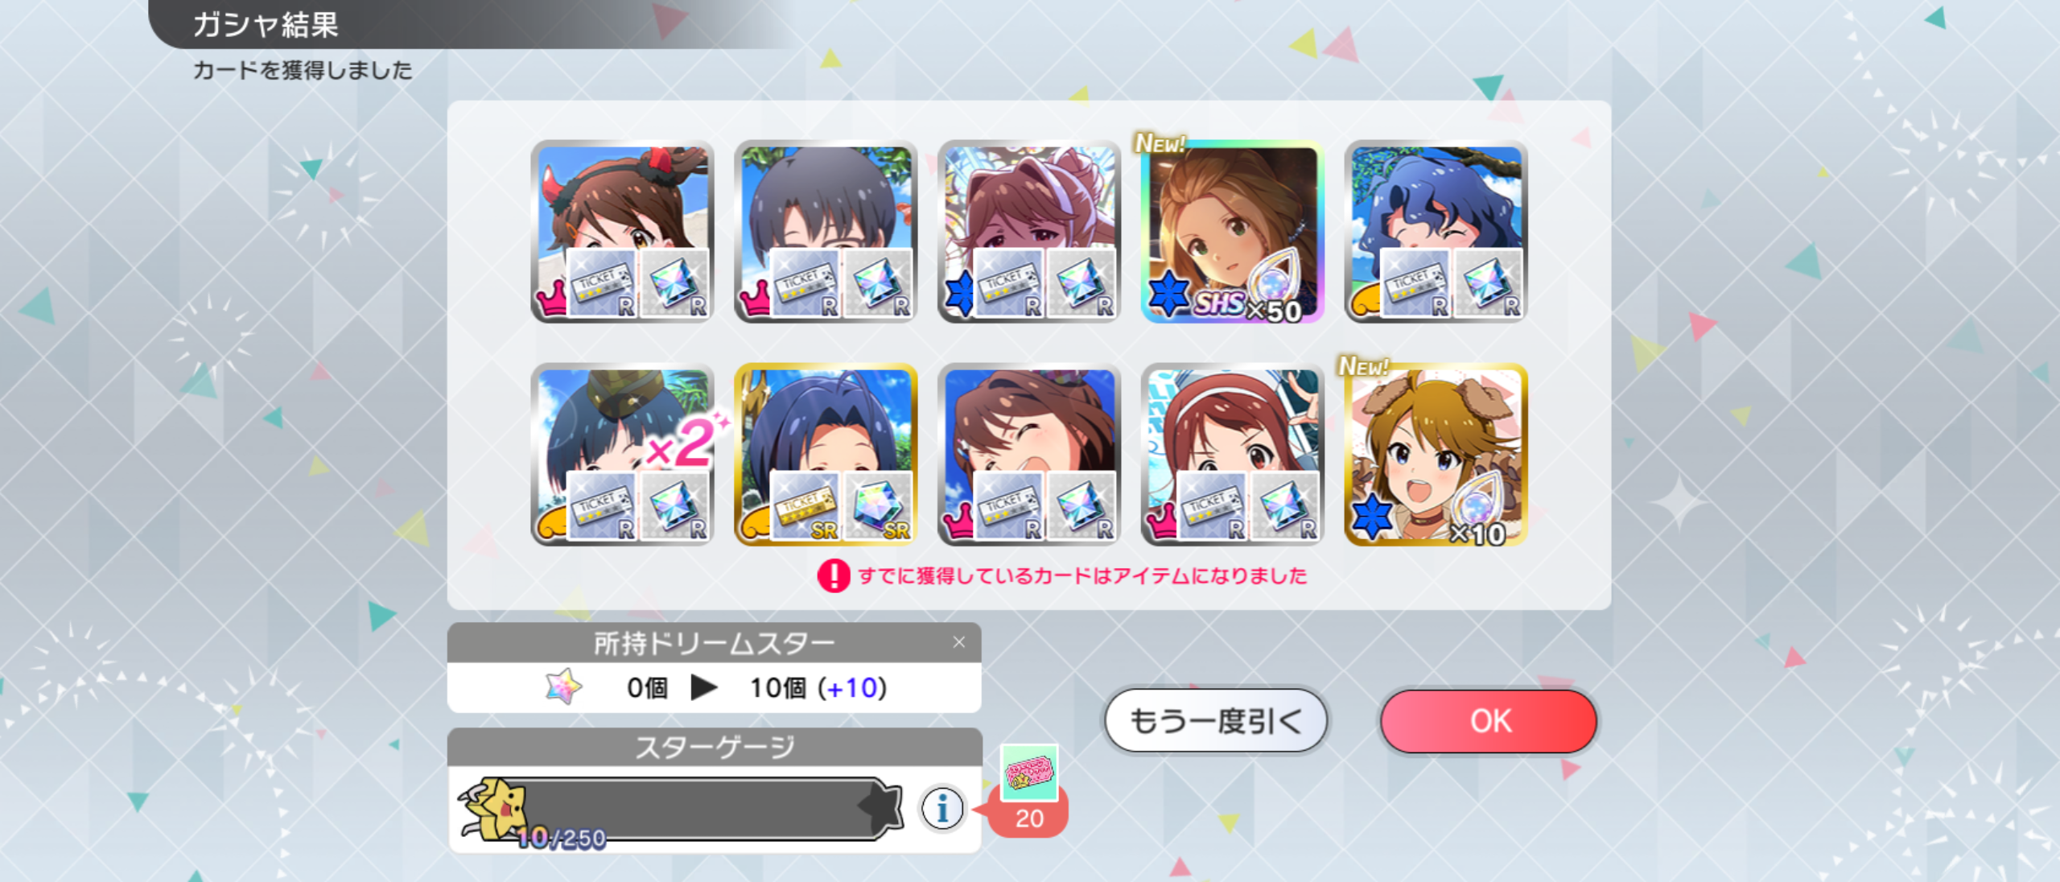Select the gold-framed SR blue-haired card
The image size is (2060, 882).
(826, 455)
